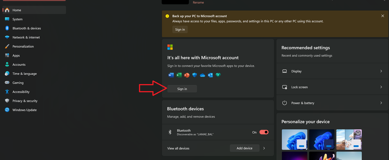389x160 pixels.
Task: Open Accounts settings label
Action: pyautogui.click(x=19, y=65)
